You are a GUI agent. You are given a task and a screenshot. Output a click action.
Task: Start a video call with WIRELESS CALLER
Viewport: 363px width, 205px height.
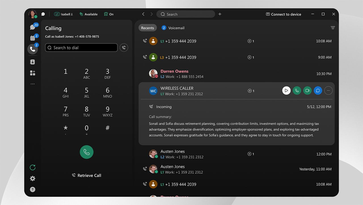307,90
